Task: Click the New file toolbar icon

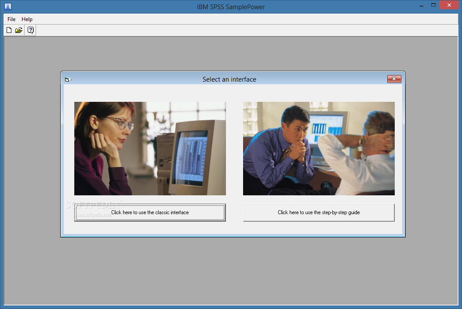Action: point(9,30)
